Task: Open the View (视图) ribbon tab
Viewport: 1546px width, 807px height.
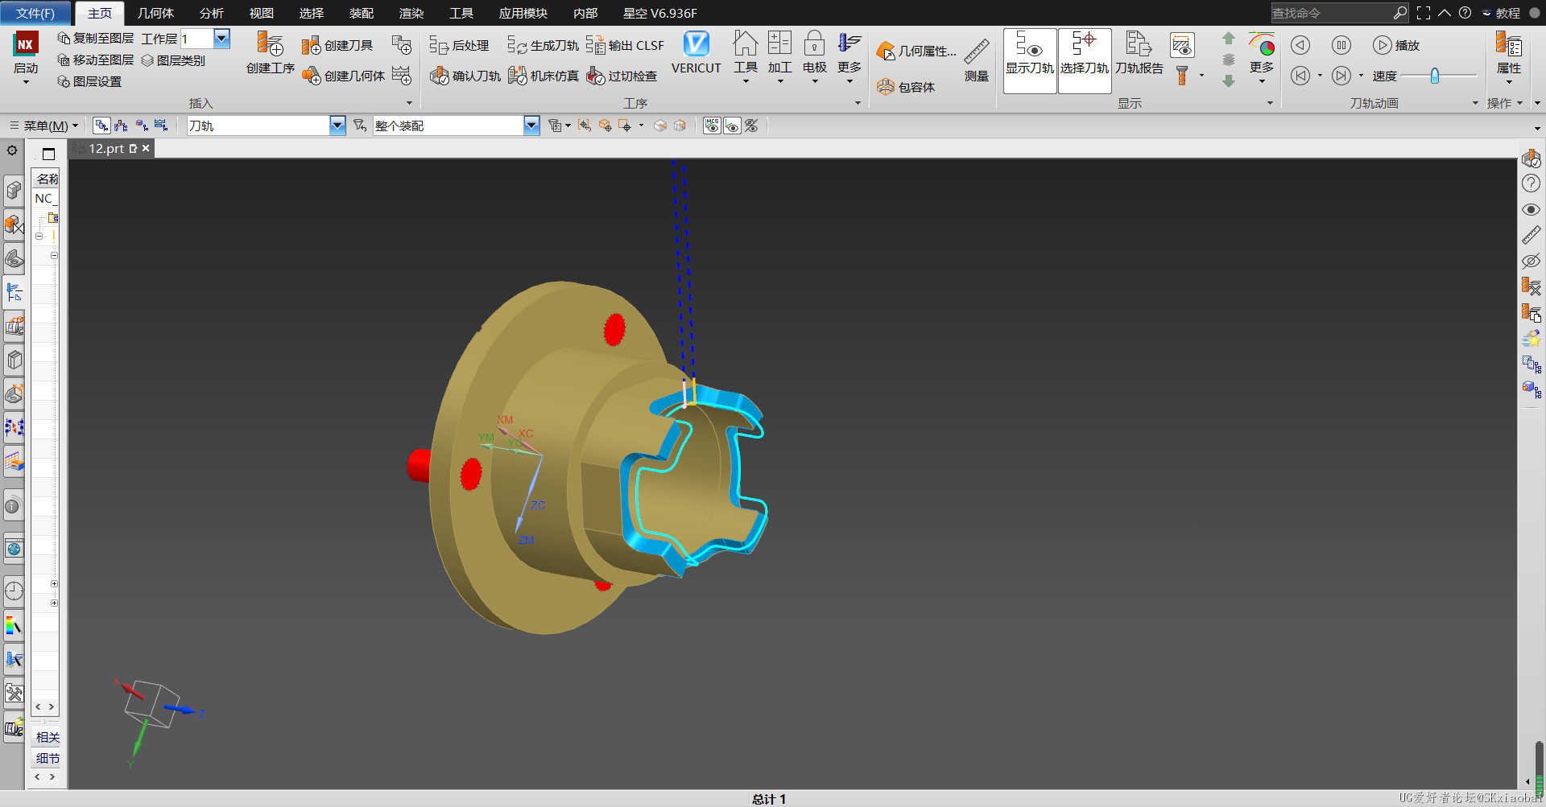Action: pyautogui.click(x=262, y=13)
